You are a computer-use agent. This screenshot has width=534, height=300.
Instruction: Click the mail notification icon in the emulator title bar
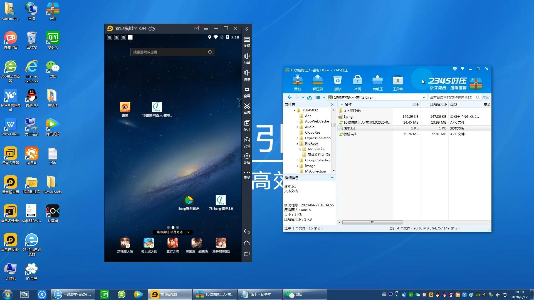tap(196, 28)
